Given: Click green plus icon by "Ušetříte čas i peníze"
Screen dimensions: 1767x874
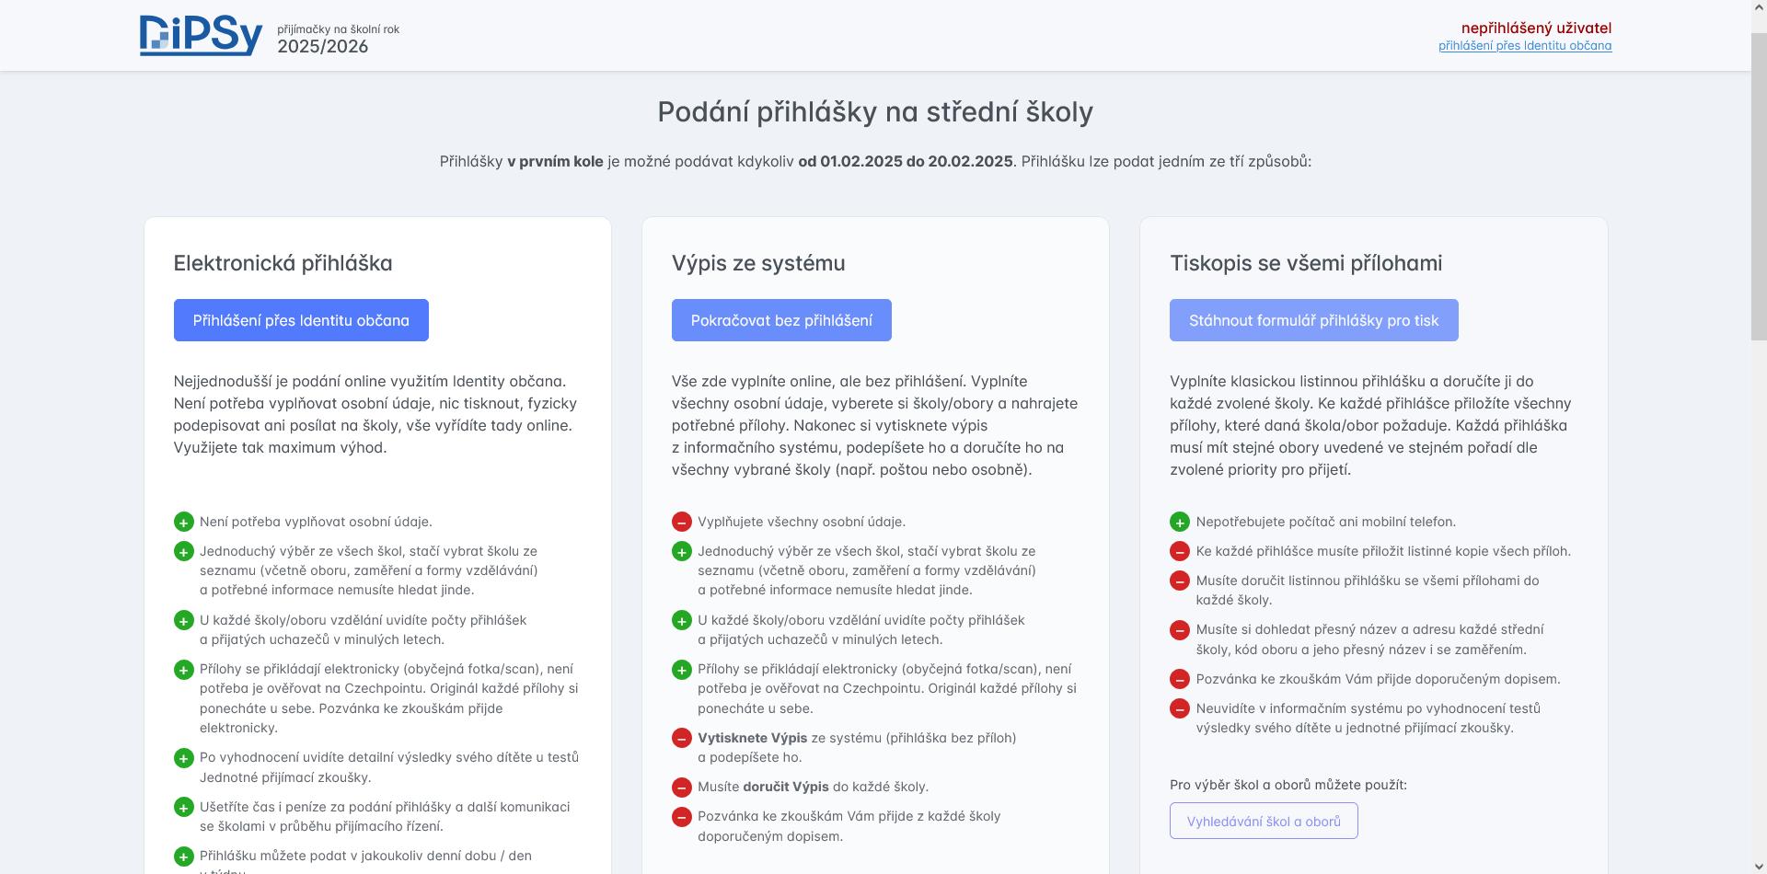Looking at the screenshot, I should tap(184, 808).
